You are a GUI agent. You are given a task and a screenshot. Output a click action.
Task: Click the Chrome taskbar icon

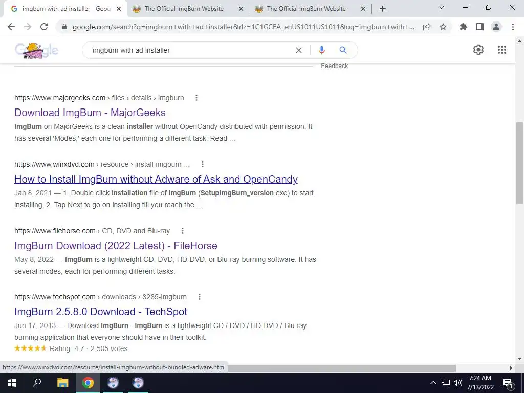pyautogui.click(x=88, y=383)
